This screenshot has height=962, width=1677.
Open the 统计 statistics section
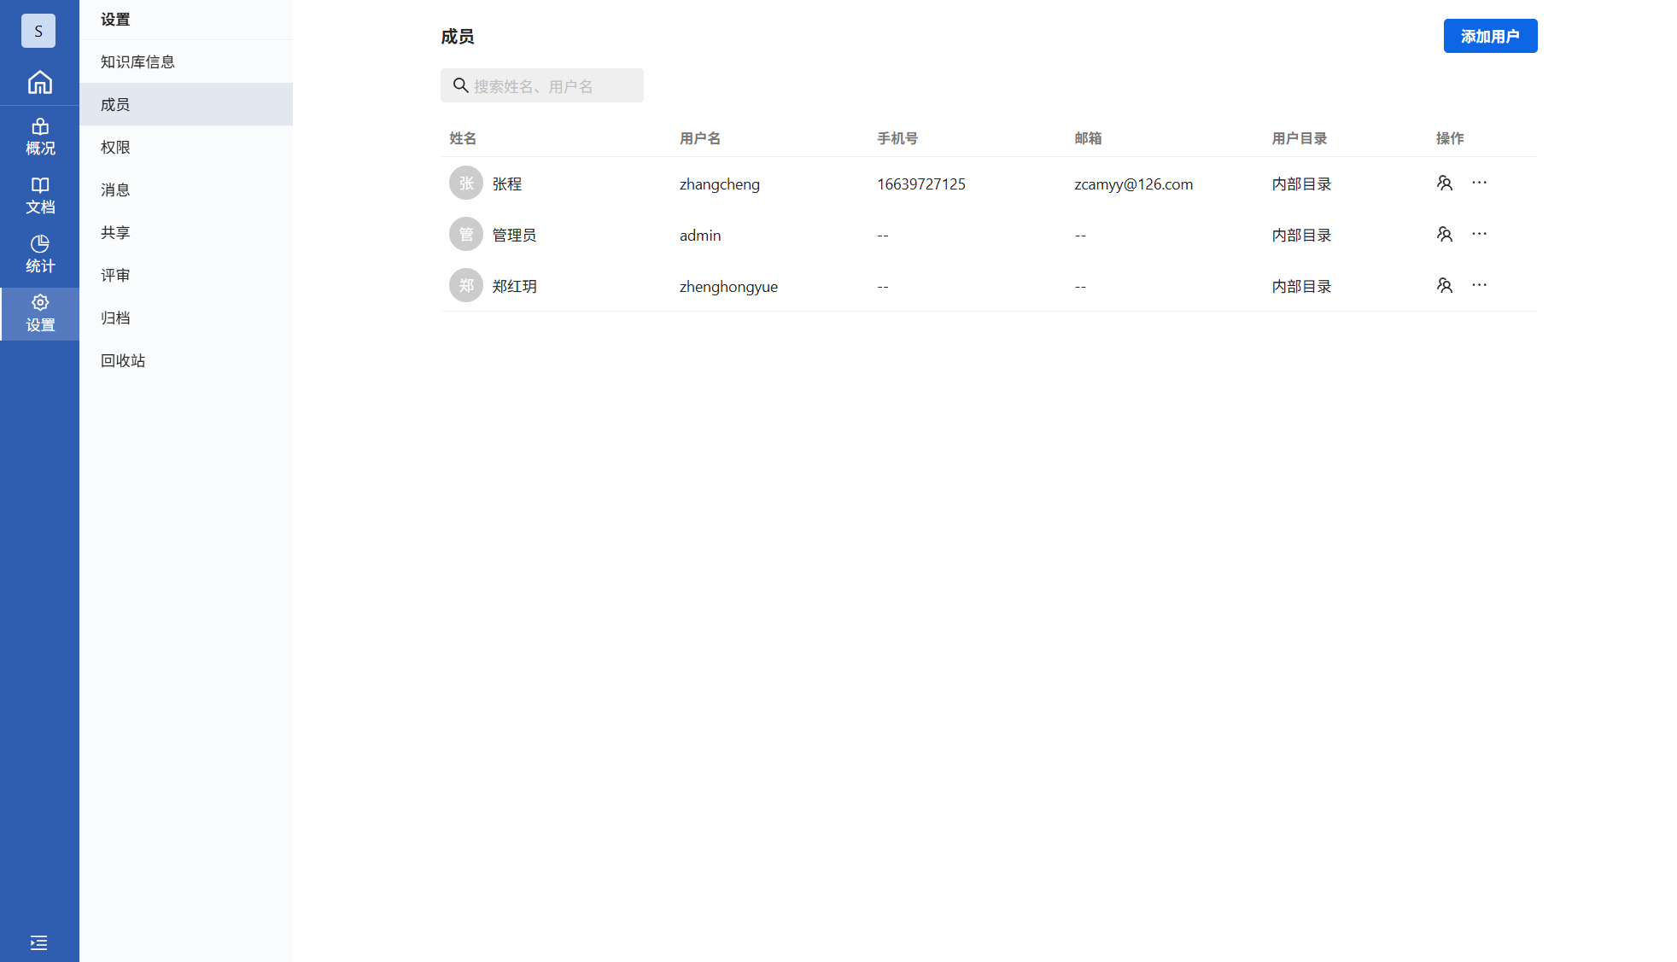point(39,254)
